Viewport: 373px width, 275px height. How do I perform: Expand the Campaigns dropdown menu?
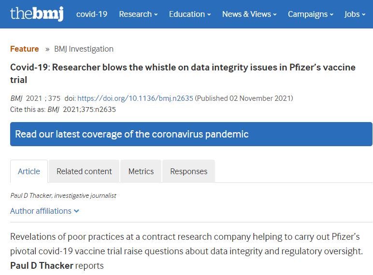310,14
